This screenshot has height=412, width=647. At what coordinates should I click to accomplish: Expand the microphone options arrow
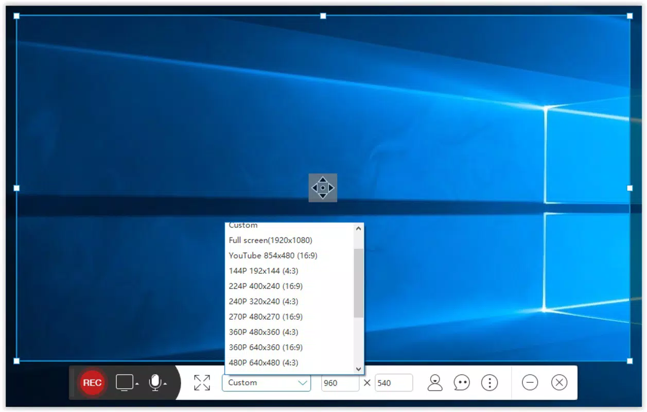(165, 384)
